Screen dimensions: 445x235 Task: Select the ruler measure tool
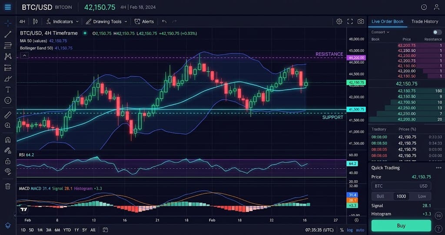8,115
